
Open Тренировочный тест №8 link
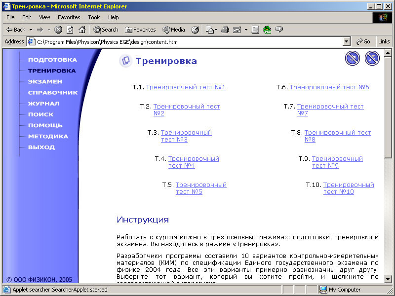[x=338, y=136]
